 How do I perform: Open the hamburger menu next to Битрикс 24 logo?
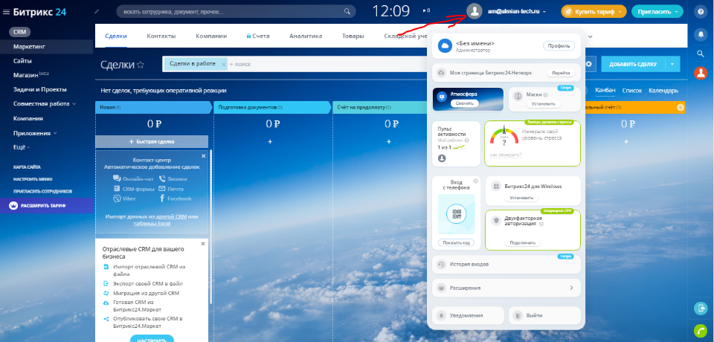(7, 13)
